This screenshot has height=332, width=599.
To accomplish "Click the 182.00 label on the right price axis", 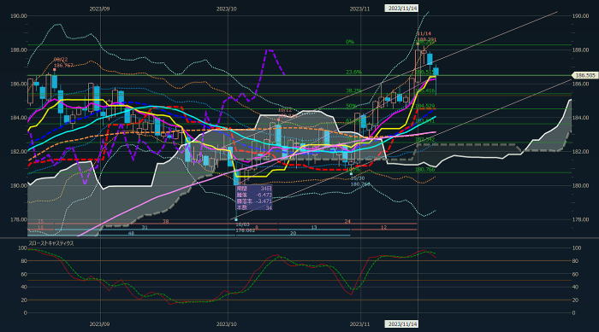I will [x=581, y=152].
